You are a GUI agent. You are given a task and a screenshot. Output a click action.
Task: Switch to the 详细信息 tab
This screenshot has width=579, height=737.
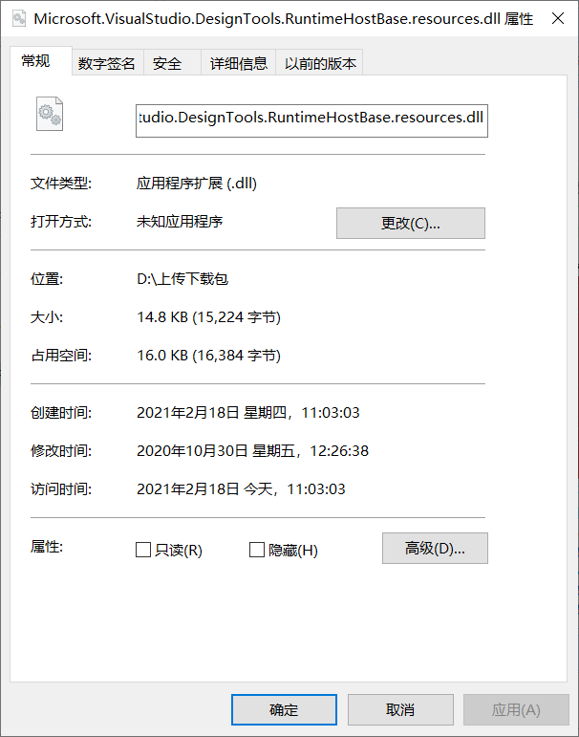pyautogui.click(x=238, y=63)
